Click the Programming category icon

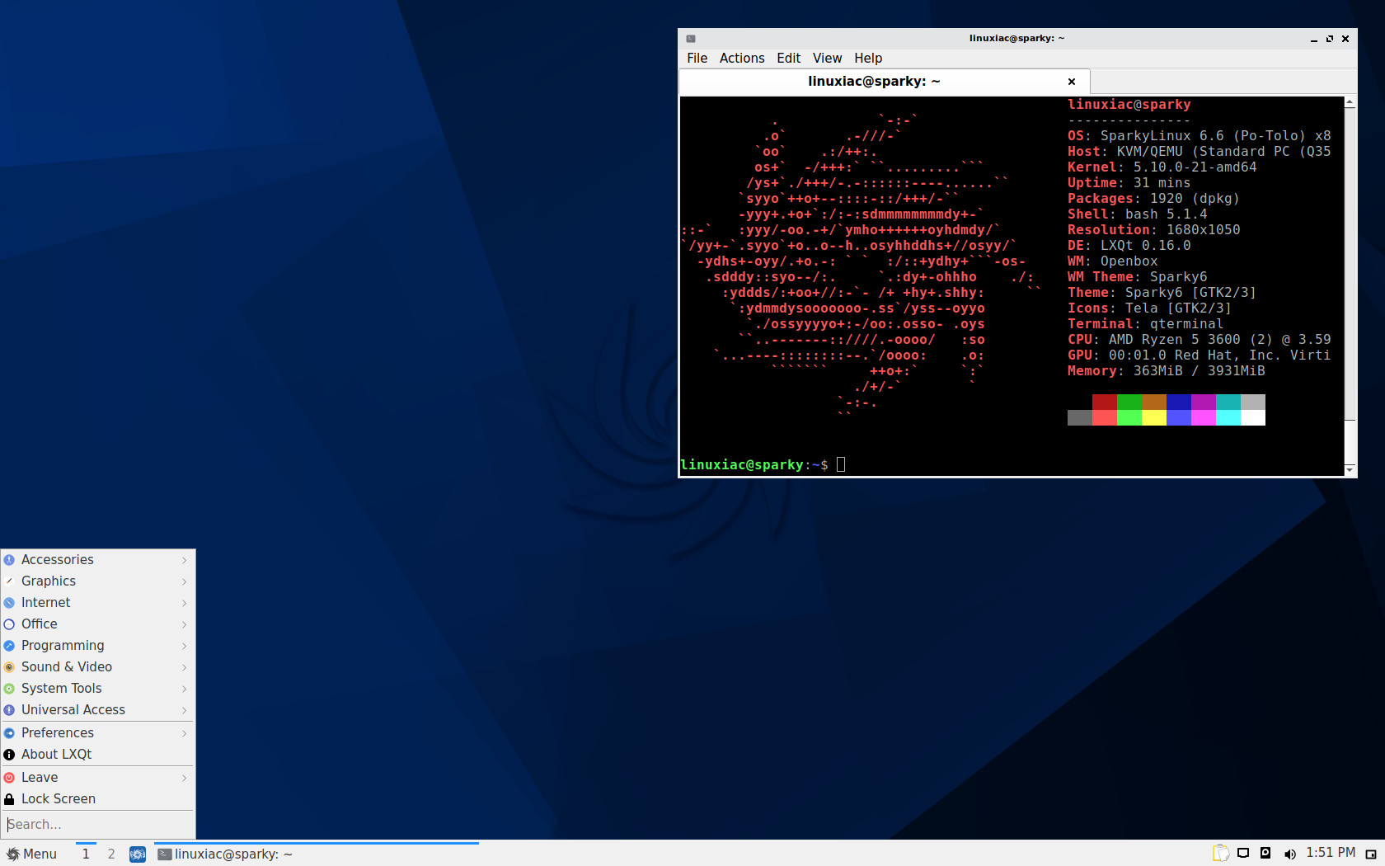(9, 646)
